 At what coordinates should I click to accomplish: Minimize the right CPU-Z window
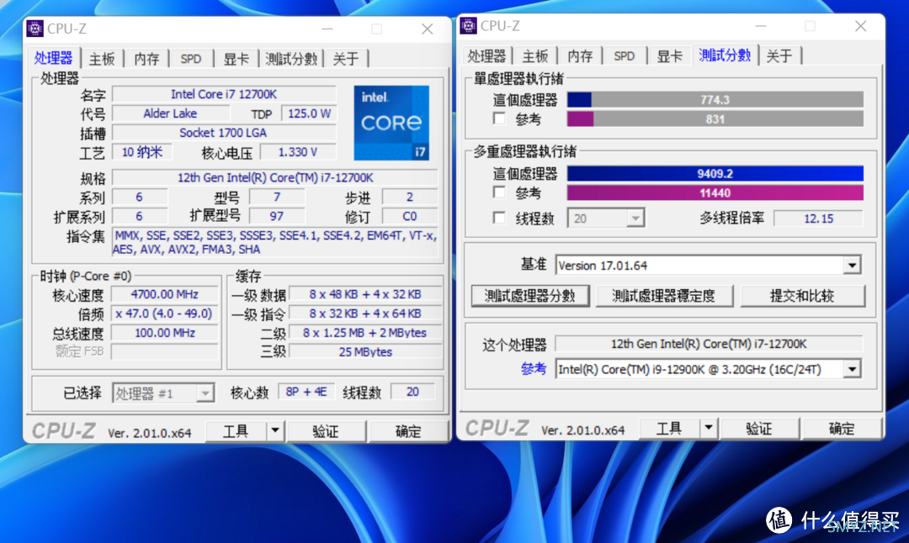tap(761, 26)
